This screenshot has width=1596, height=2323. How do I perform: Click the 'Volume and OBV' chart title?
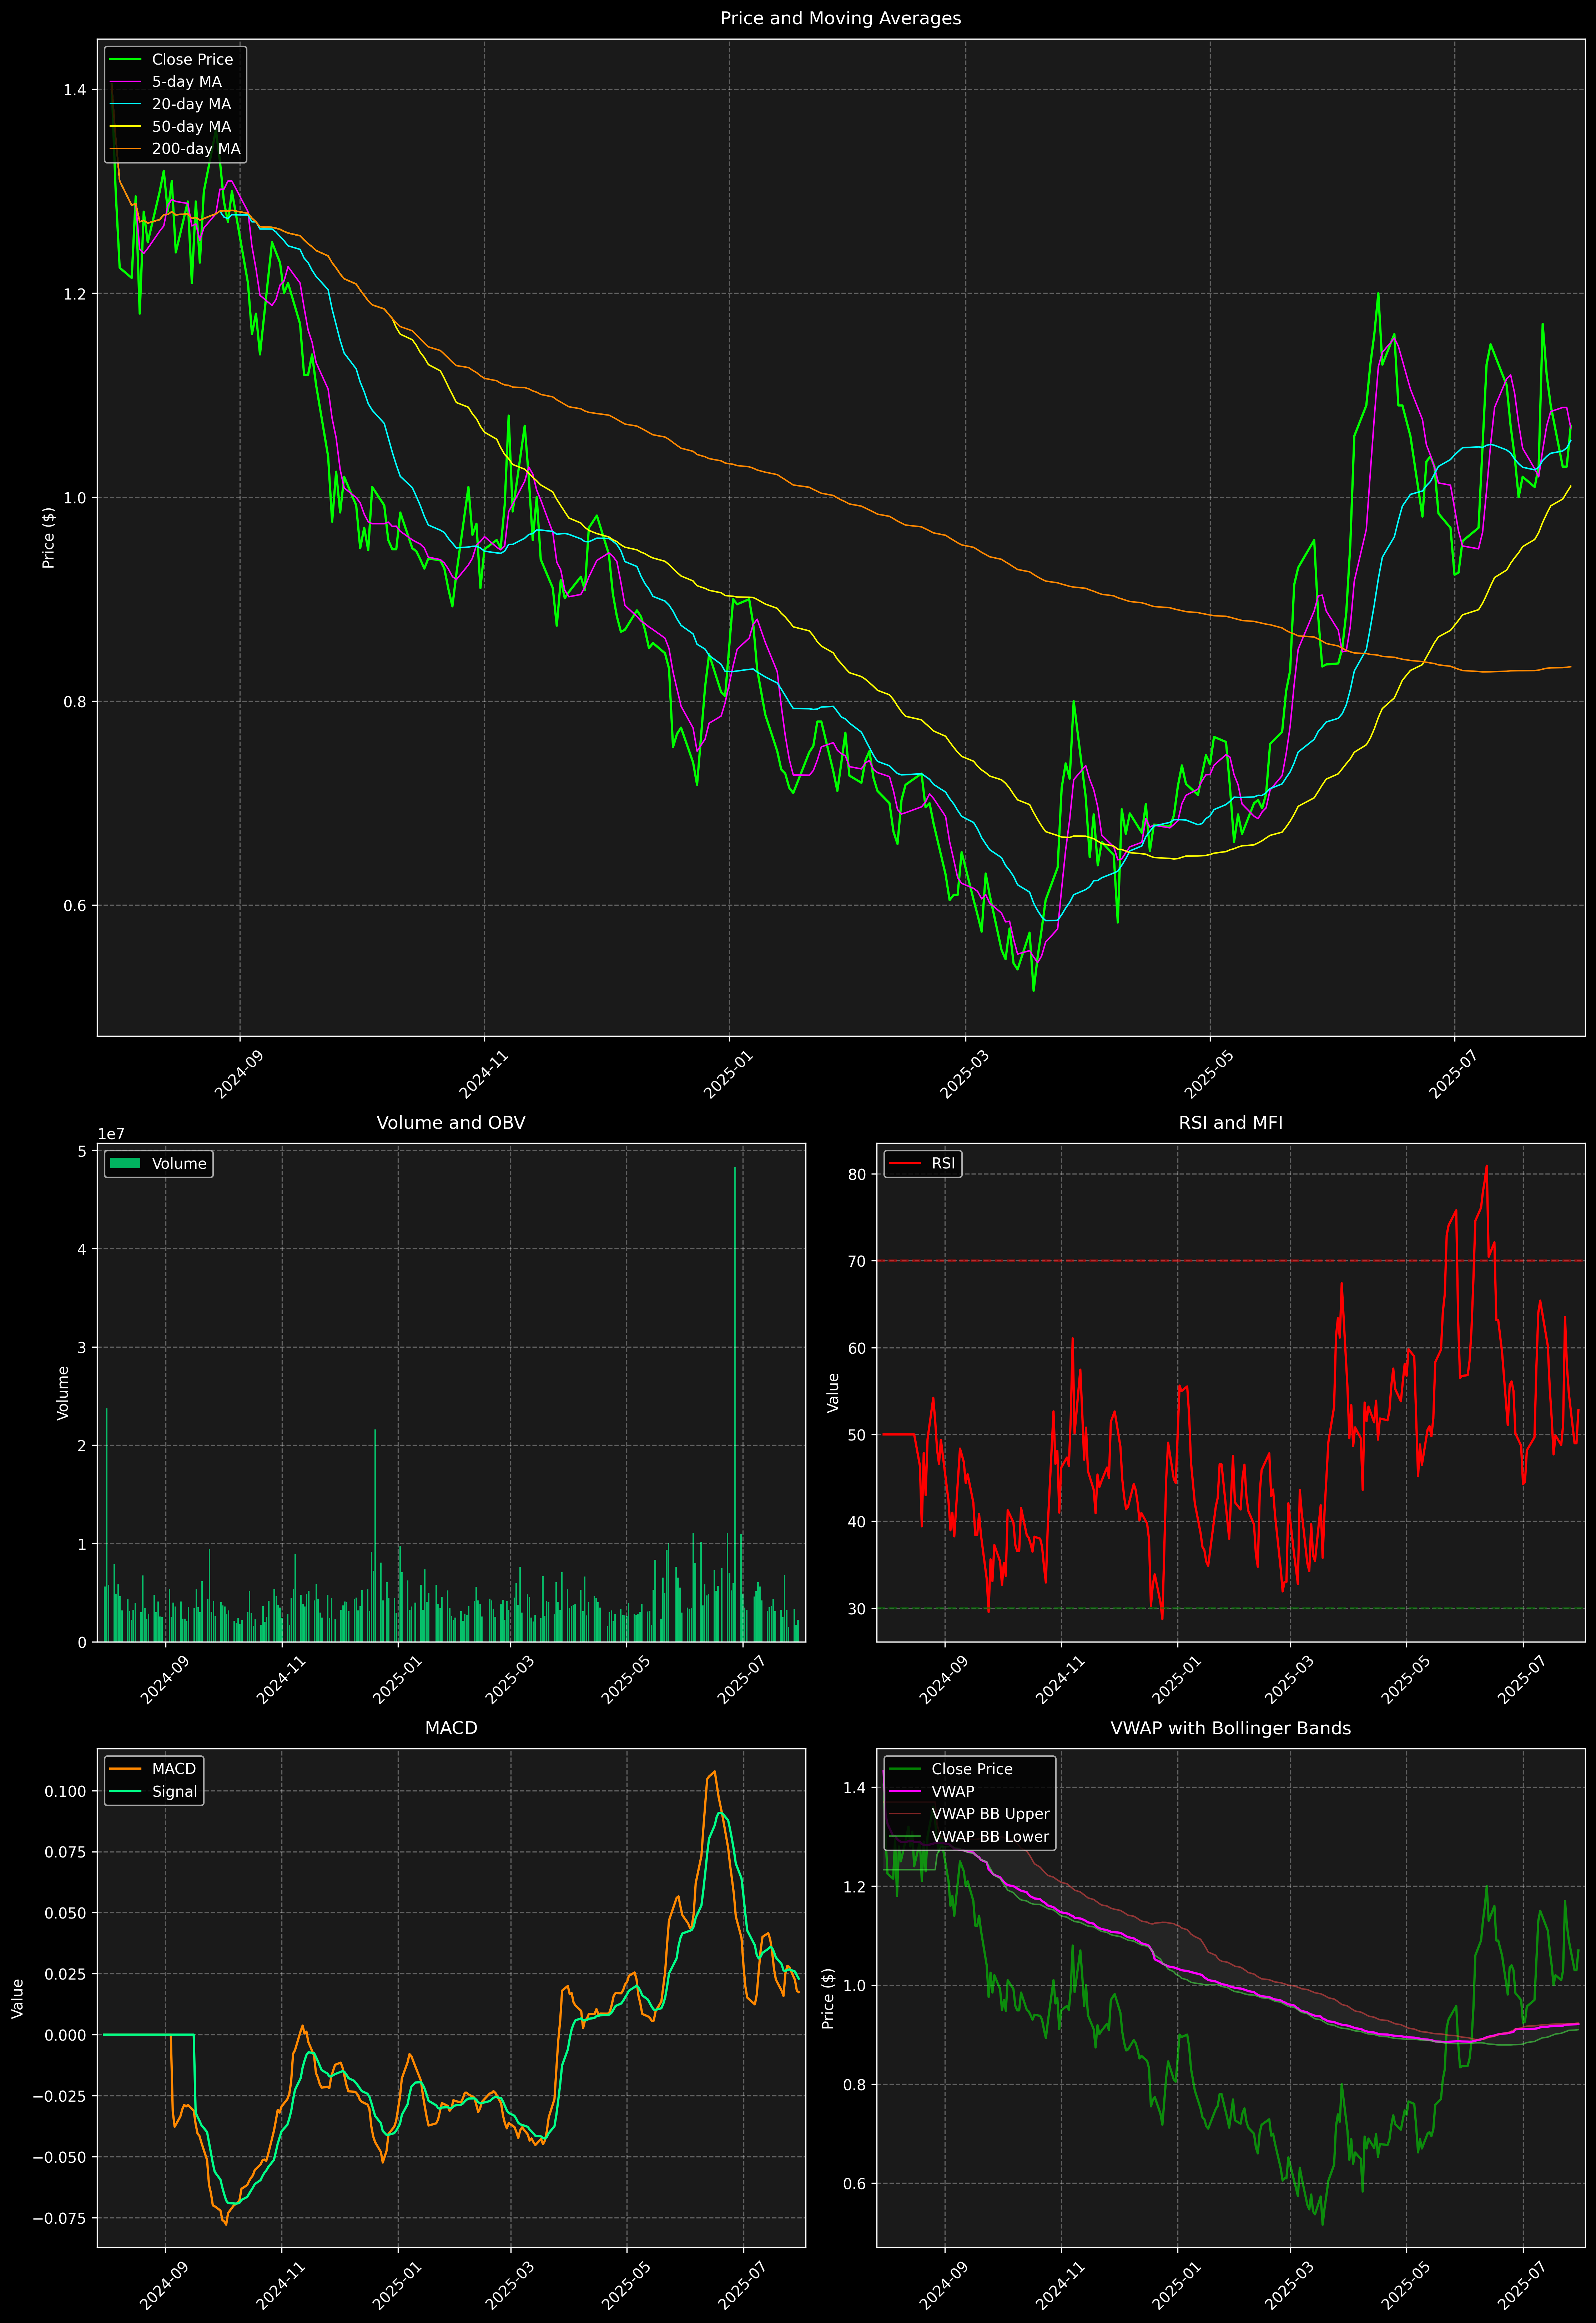click(x=451, y=1123)
